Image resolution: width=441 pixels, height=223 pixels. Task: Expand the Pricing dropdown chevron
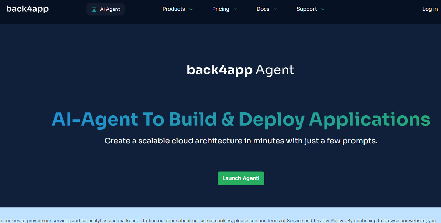235,9
